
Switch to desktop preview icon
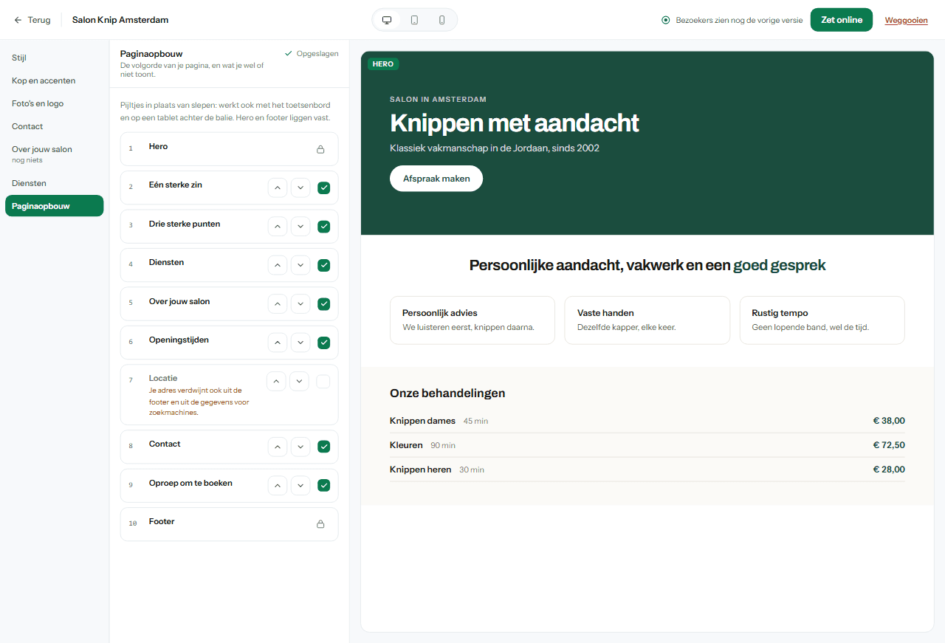point(386,20)
